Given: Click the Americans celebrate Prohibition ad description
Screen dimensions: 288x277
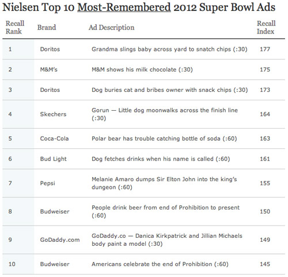Looking at the screenshot, I should click(x=160, y=264).
